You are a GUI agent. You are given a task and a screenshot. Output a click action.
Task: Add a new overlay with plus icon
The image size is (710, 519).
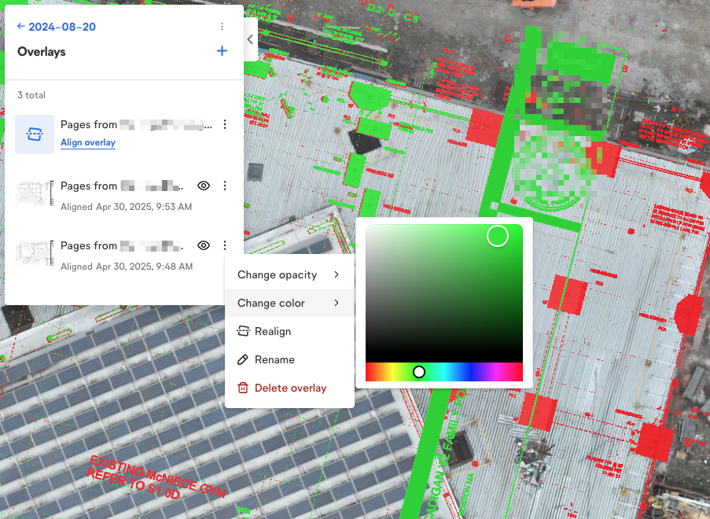pos(222,51)
